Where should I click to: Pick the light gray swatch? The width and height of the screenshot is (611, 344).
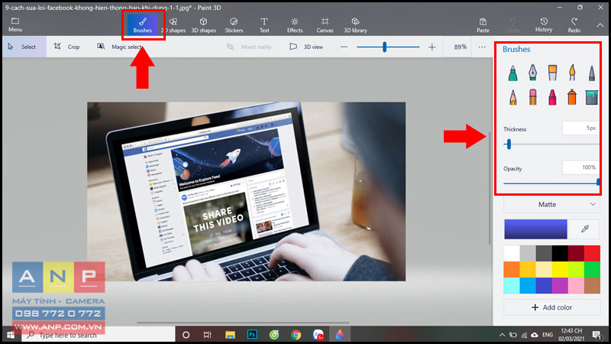[528, 254]
